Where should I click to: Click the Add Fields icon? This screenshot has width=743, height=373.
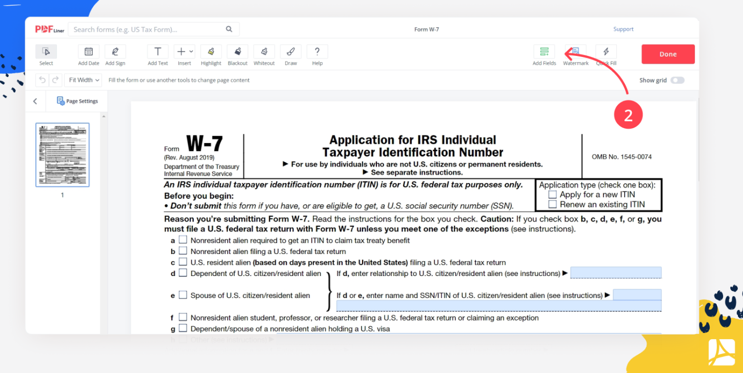pyautogui.click(x=544, y=51)
